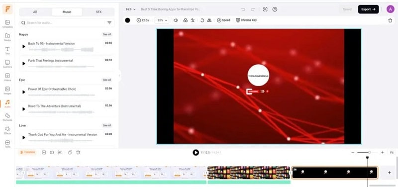Click the 12.0s duration button
Image resolution: width=398 pixels, height=189 pixels.
click(x=143, y=20)
